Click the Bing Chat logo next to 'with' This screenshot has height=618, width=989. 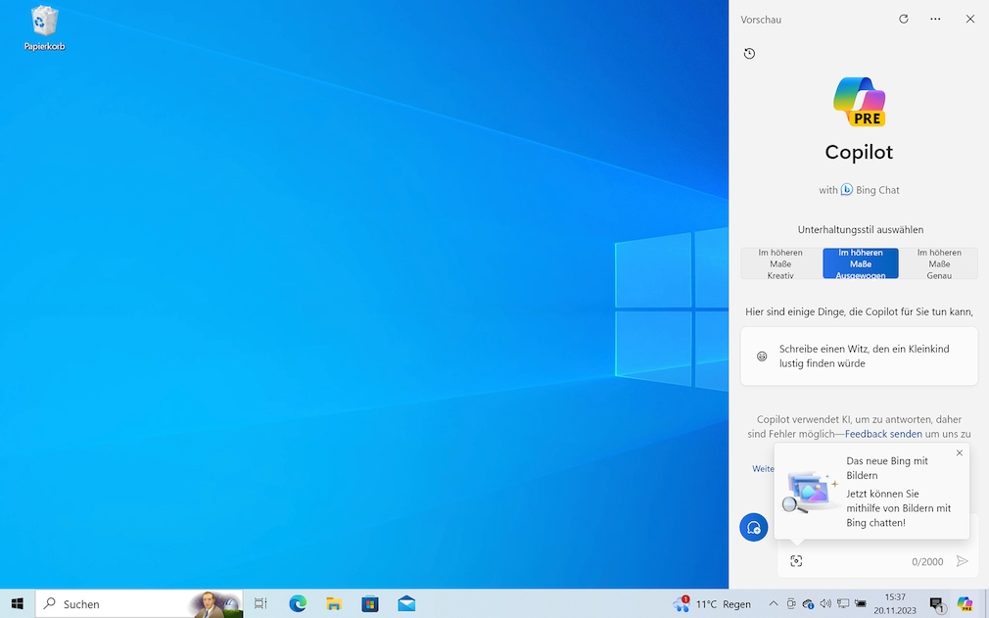pyautogui.click(x=844, y=189)
